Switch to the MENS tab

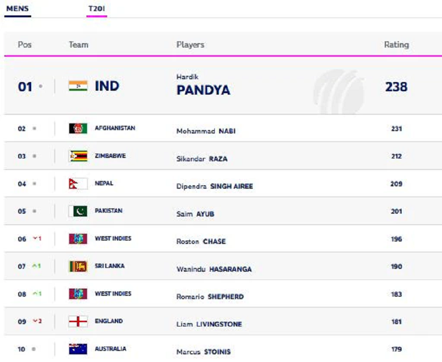click(17, 9)
